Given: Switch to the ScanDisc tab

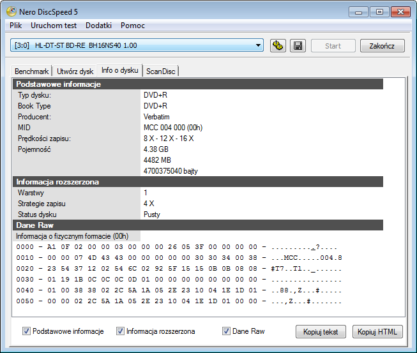Looking at the screenshot, I should [161, 71].
